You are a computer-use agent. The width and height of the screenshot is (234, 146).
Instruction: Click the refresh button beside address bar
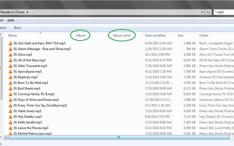click(208, 12)
